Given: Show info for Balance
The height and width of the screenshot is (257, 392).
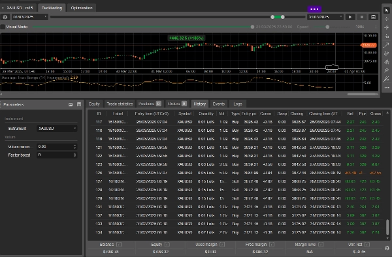Looking at the screenshot, I should pos(119,245).
